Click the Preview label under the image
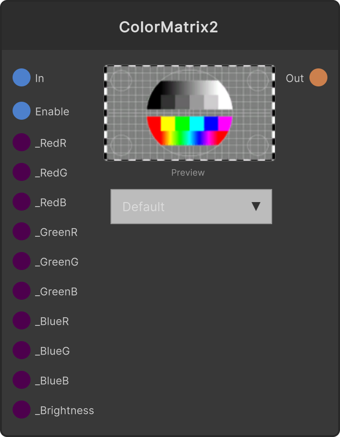This screenshot has height=437, width=340. pyautogui.click(x=188, y=172)
